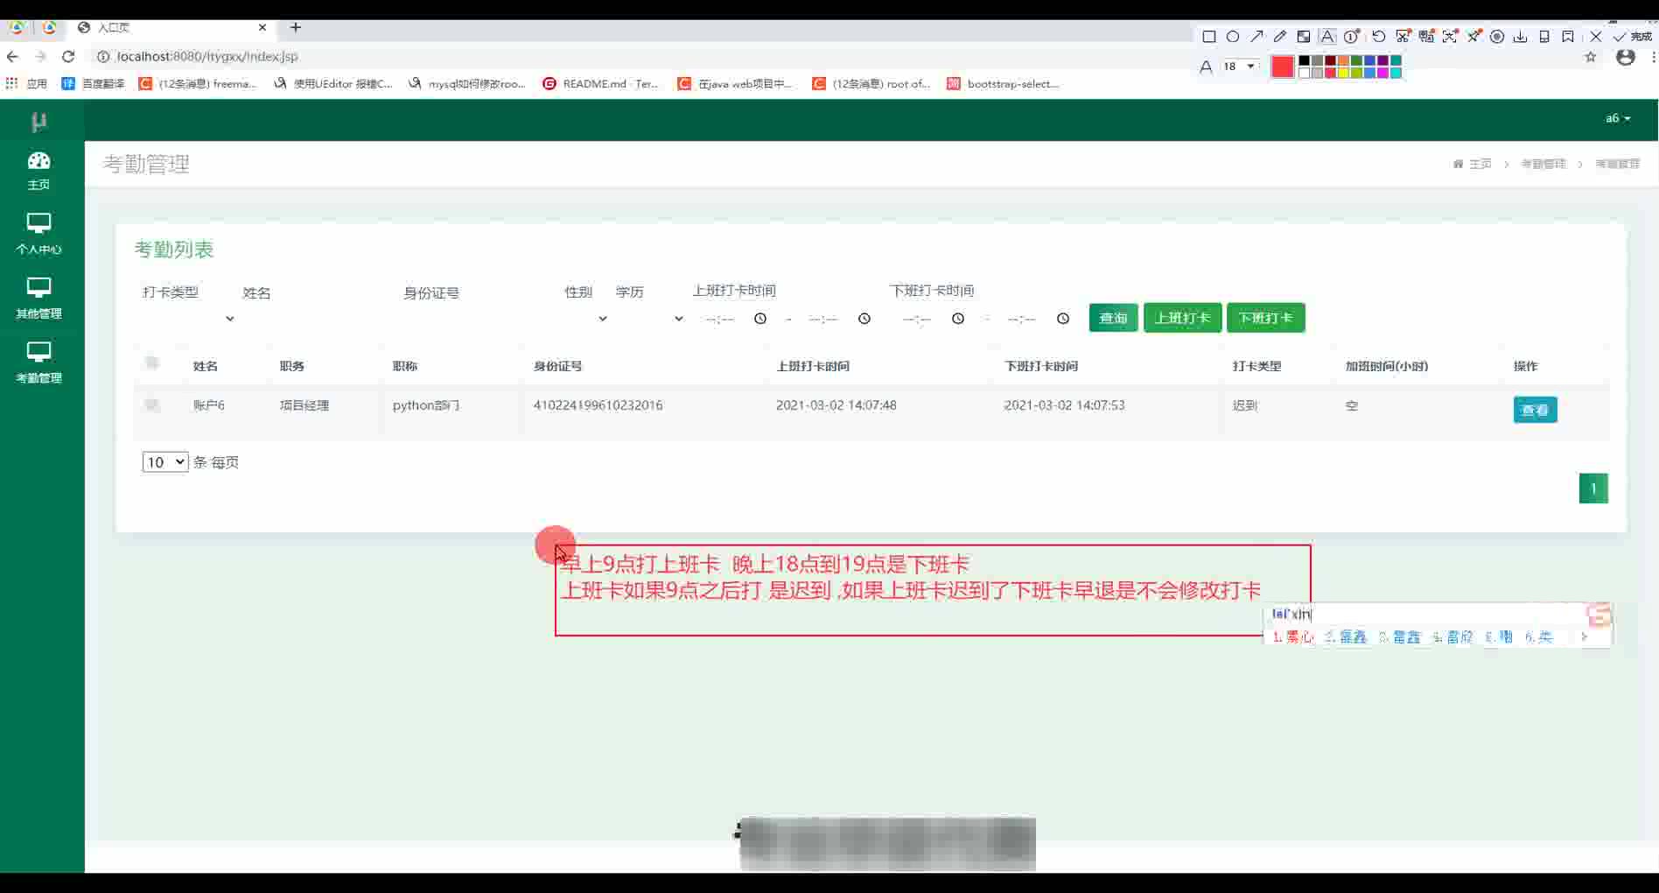The height and width of the screenshot is (893, 1659).
Task: Click the text recognition tool icon
Action: [1450, 37]
